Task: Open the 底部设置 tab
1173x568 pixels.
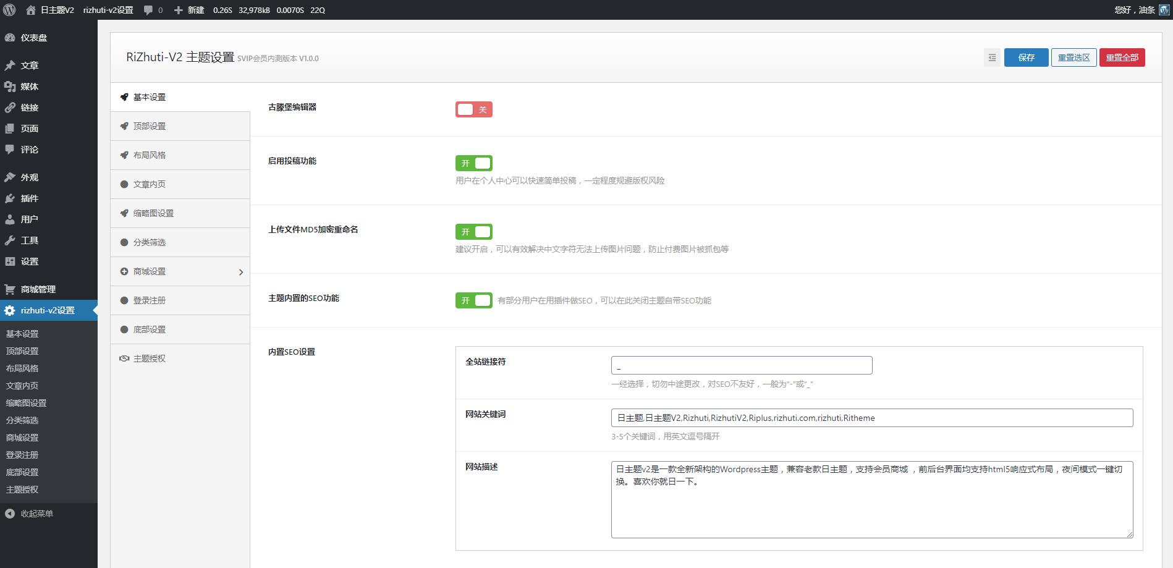Action: [180, 329]
